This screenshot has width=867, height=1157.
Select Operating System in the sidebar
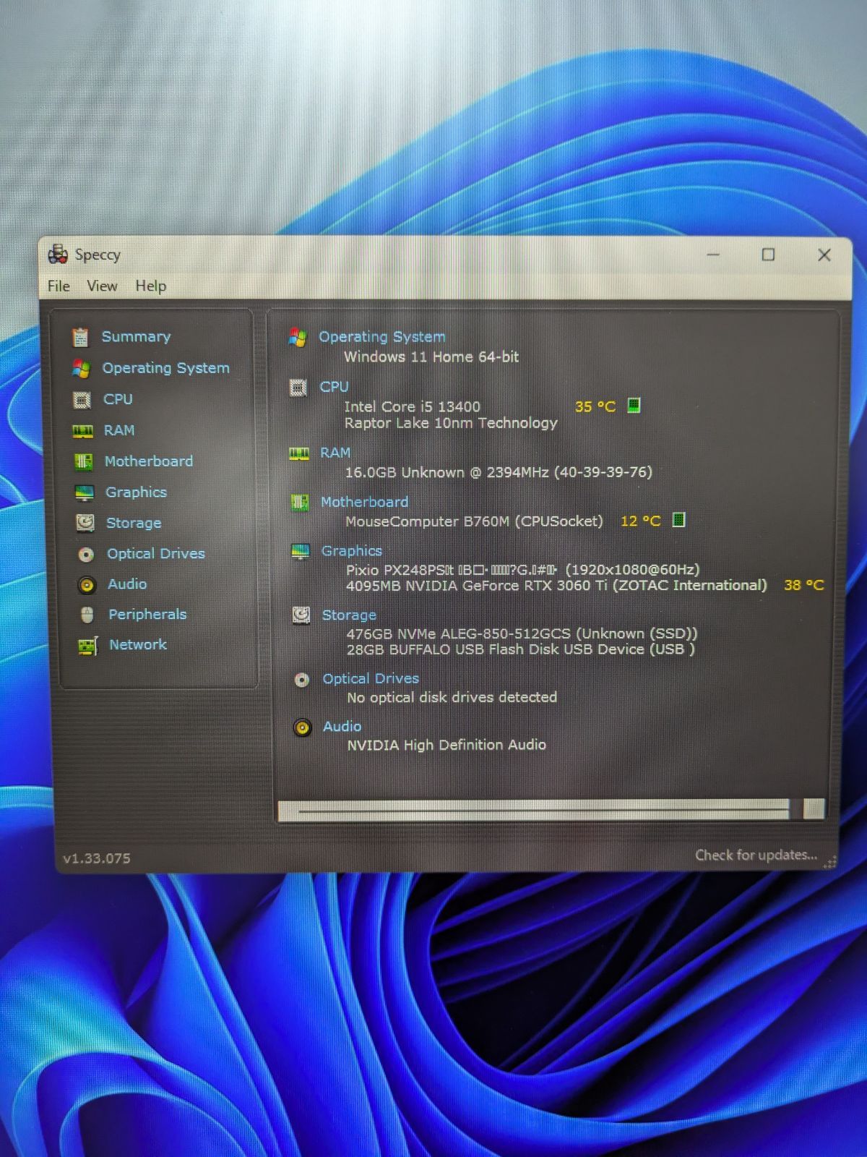[x=165, y=368]
